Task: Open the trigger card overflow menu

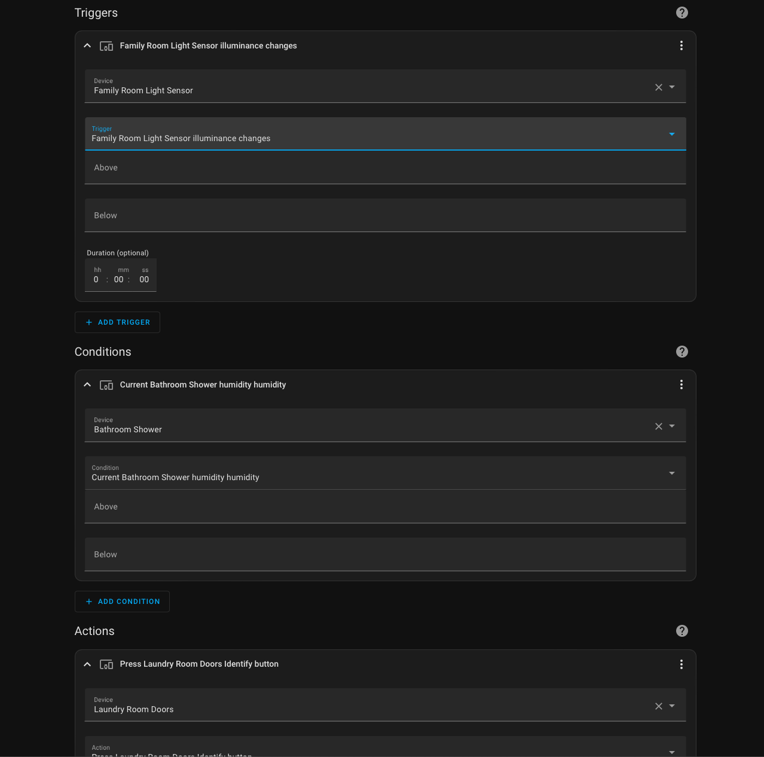Action: point(681,45)
